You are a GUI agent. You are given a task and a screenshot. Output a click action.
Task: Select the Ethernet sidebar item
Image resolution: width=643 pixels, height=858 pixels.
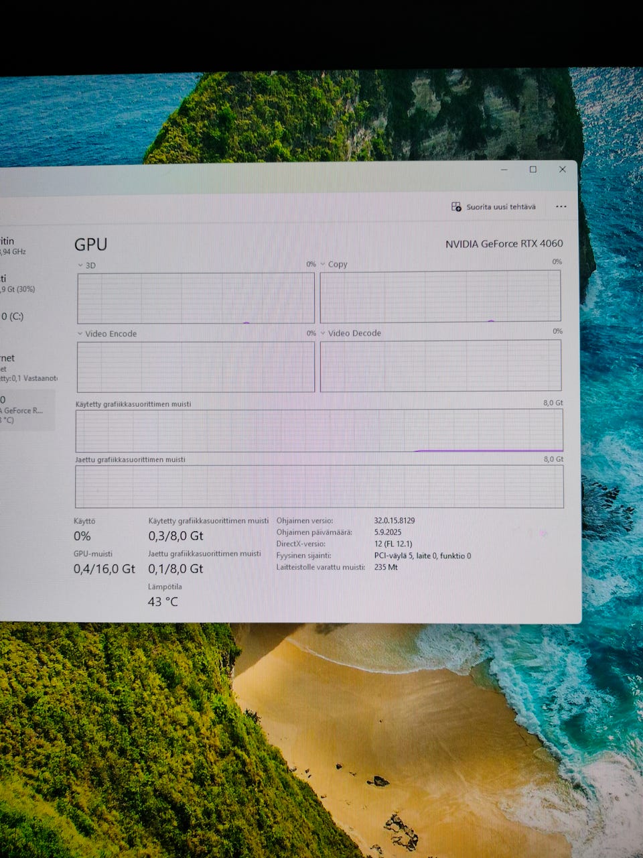pos(27,367)
